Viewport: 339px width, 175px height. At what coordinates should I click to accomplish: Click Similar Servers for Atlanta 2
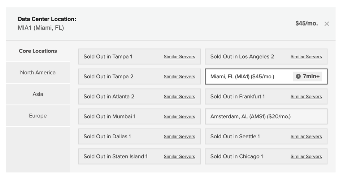click(179, 96)
